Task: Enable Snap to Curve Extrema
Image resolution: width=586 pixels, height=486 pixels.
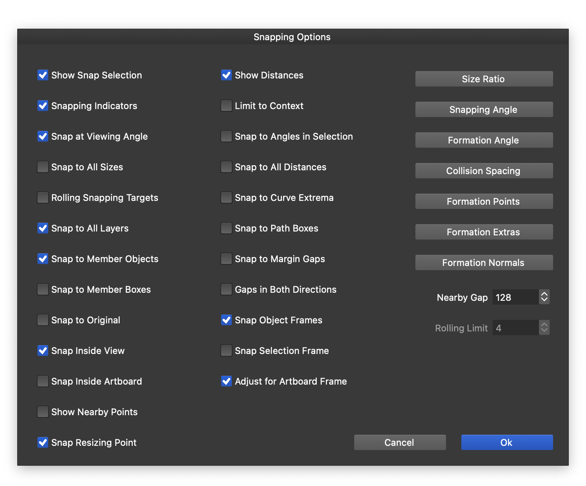Action: [x=226, y=197]
